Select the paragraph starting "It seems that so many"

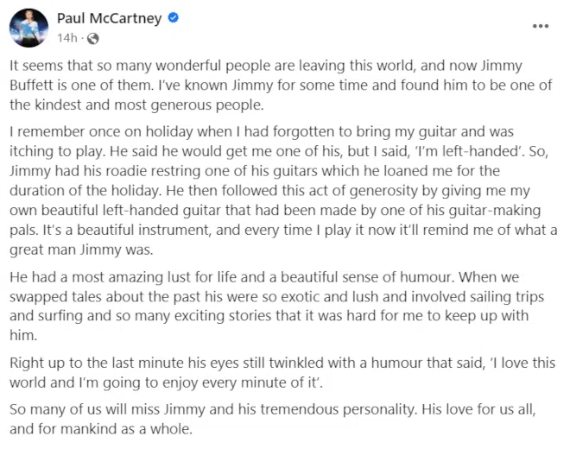281,85
